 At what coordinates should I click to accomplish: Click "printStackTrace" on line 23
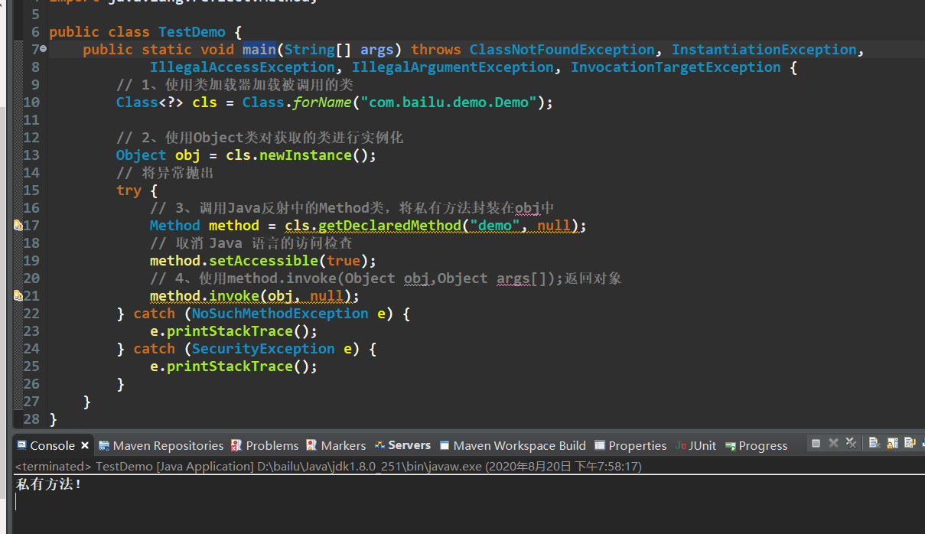[x=230, y=331]
